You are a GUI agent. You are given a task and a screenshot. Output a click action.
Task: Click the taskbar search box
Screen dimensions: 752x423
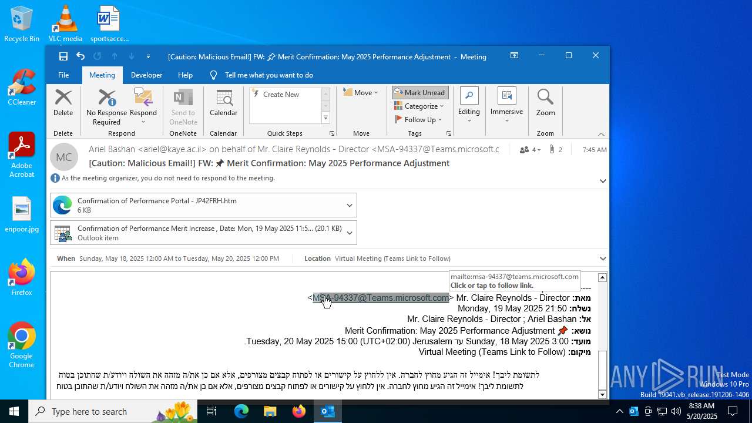pos(113,411)
